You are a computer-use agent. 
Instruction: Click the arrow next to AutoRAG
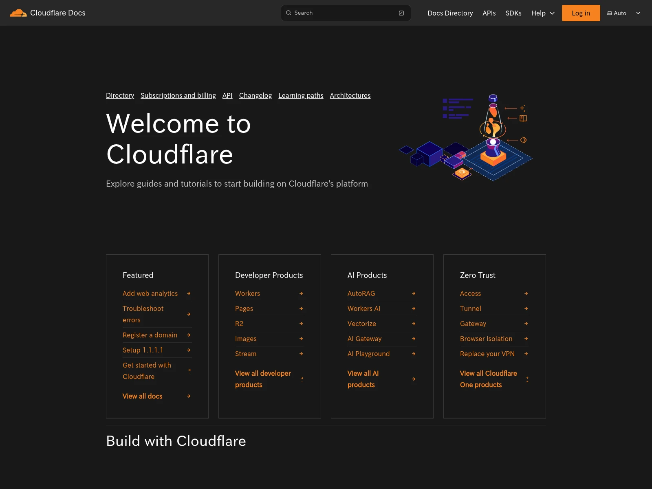413,293
